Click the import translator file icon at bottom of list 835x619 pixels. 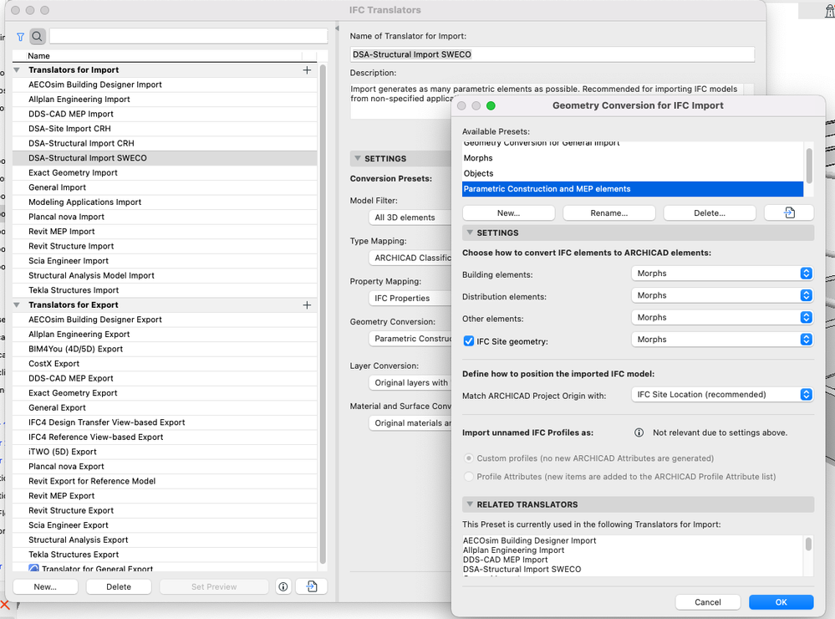pos(312,586)
